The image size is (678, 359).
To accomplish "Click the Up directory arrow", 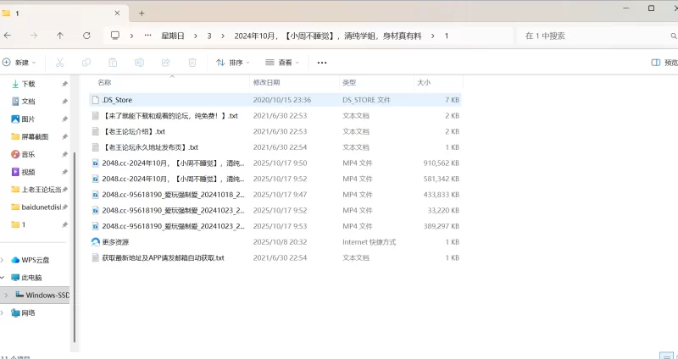I will (x=59, y=36).
